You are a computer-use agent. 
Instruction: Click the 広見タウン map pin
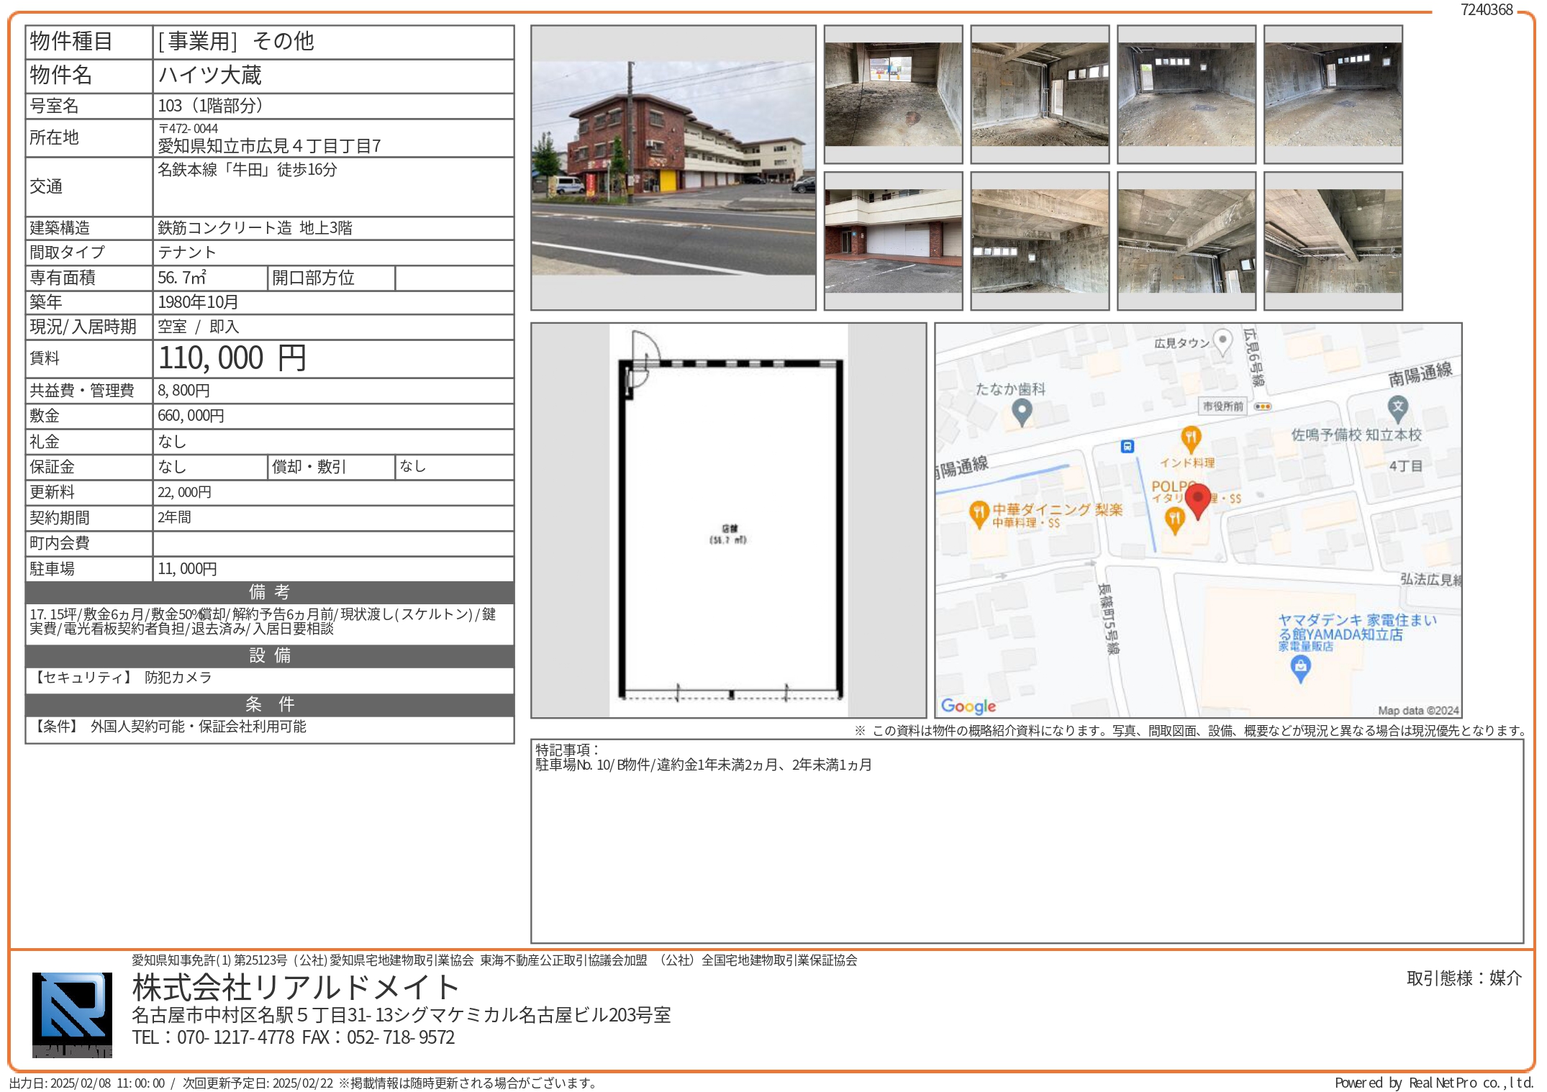click(x=1222, y=342)
